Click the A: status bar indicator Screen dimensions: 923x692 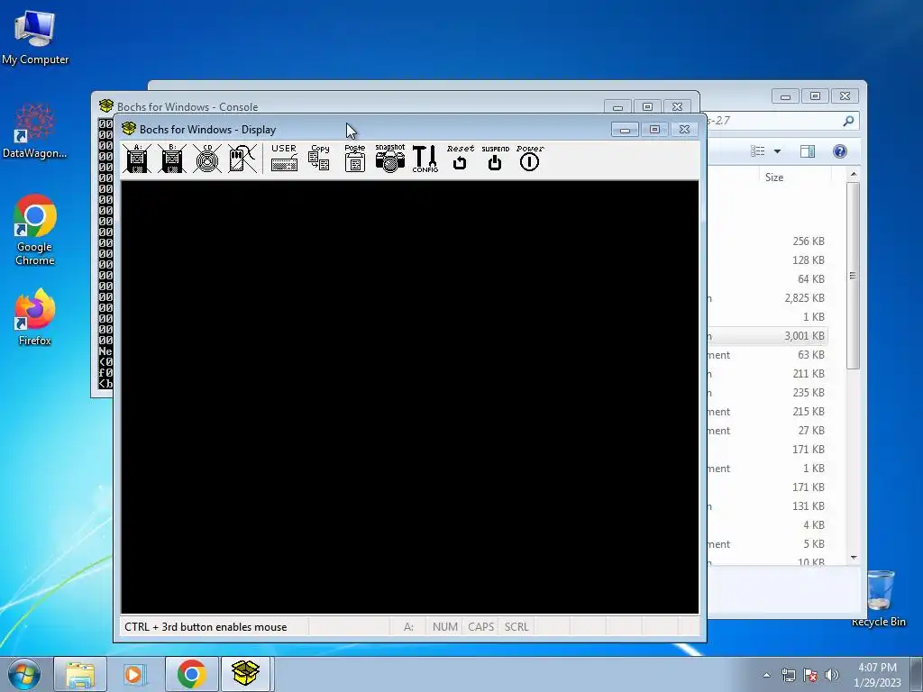408,627
